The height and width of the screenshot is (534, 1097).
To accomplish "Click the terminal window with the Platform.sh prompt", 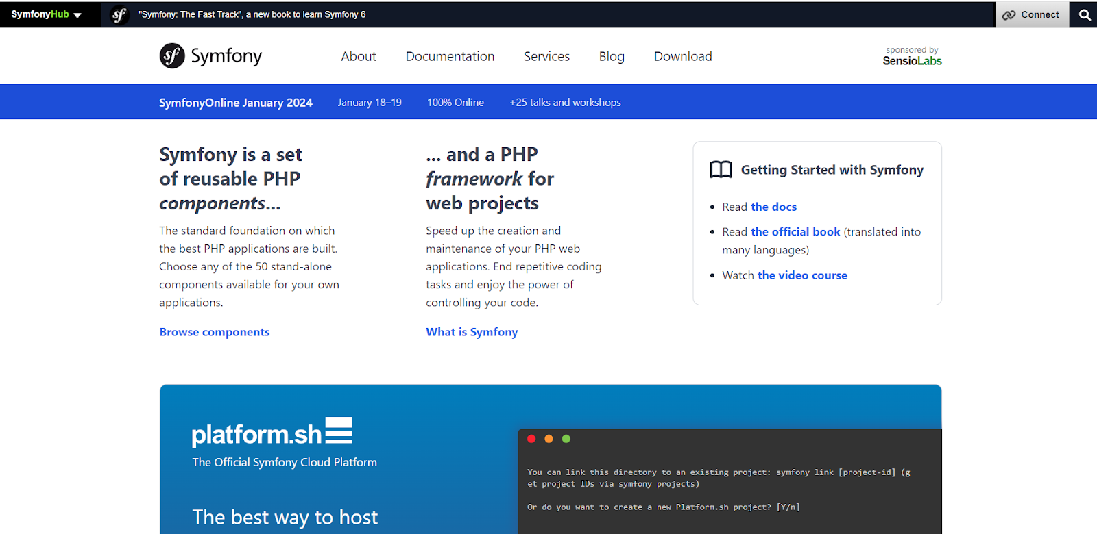I will [x=730, y=481].
